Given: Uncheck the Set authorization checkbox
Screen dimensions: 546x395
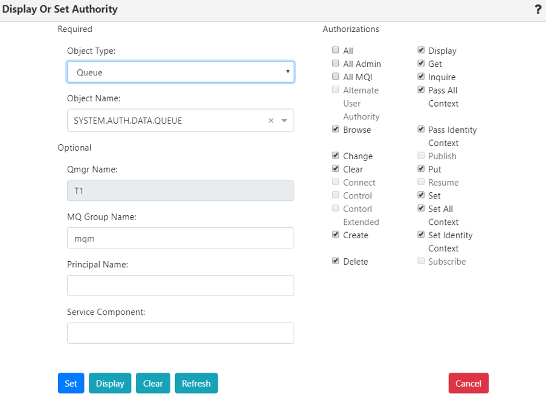Looking at the screenshot, I should 421,195.
